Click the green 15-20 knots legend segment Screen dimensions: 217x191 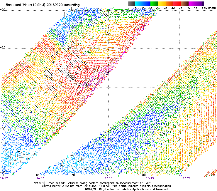click(x=154, y=4)
